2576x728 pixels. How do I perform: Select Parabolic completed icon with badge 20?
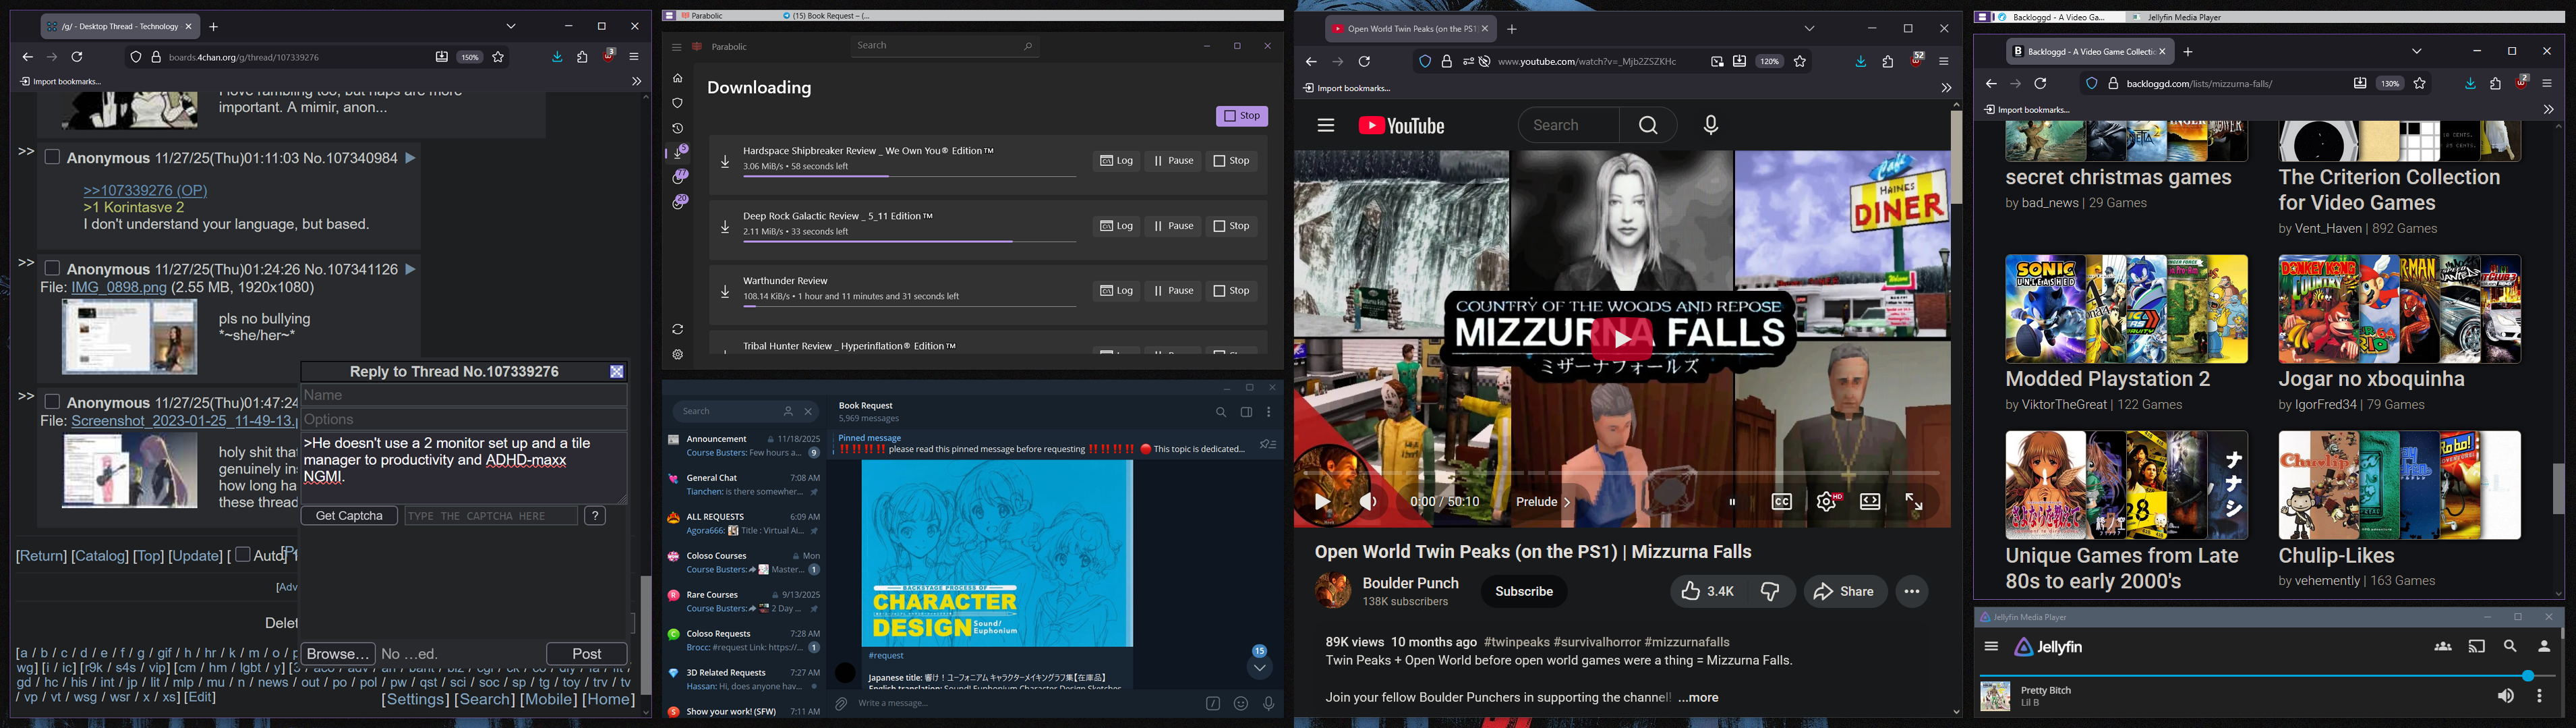pos(680,202)
